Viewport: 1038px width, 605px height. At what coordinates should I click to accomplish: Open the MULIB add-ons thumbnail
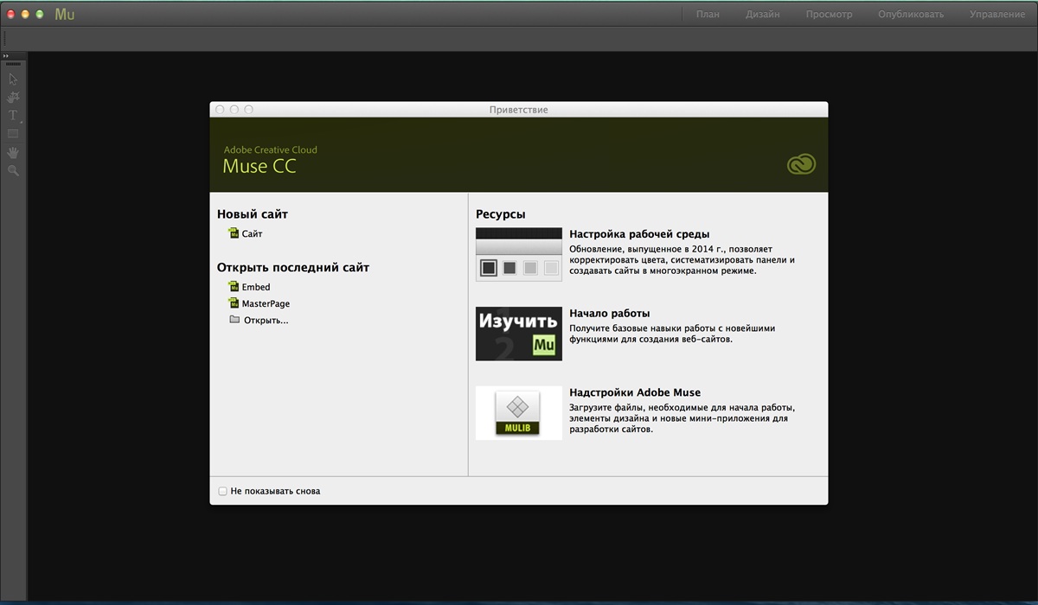pos(519,413)
